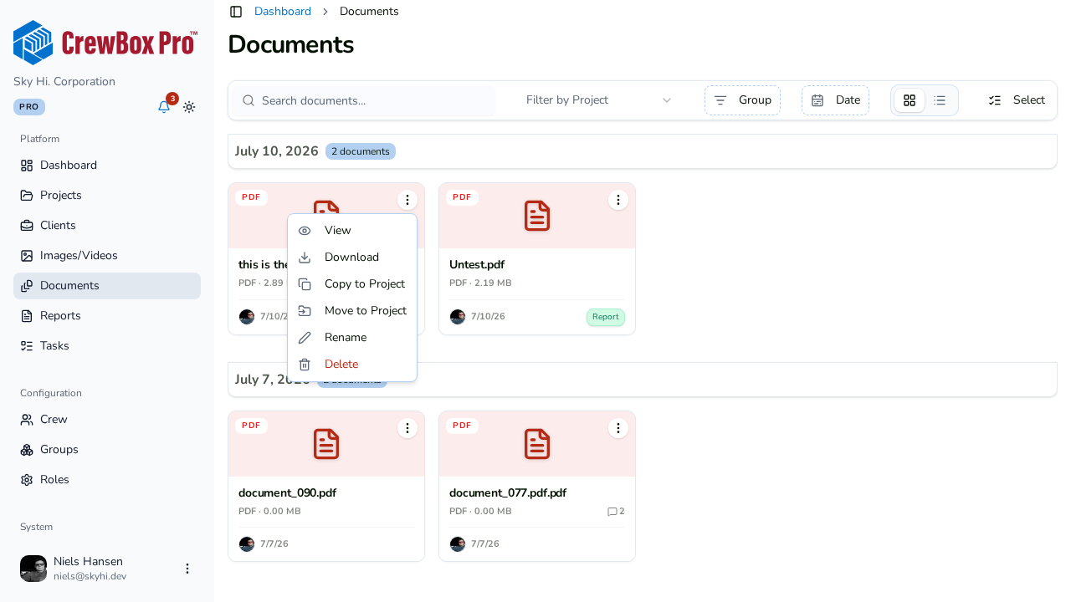Click the document_090.pdf file name
This screenshot has height=602, width=1071.
coord(287,493)
